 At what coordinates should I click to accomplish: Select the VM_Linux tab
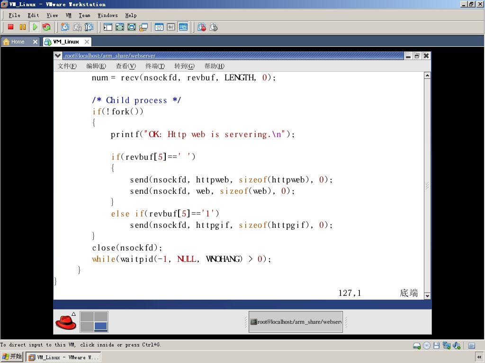[x=66, y=42]
